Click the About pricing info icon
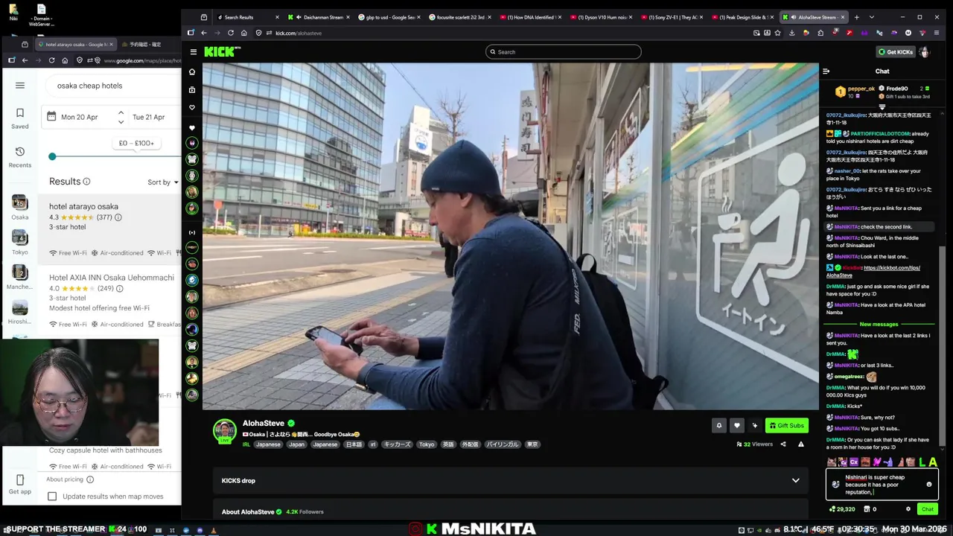This screenshot has width=953, height=536. 90,479
